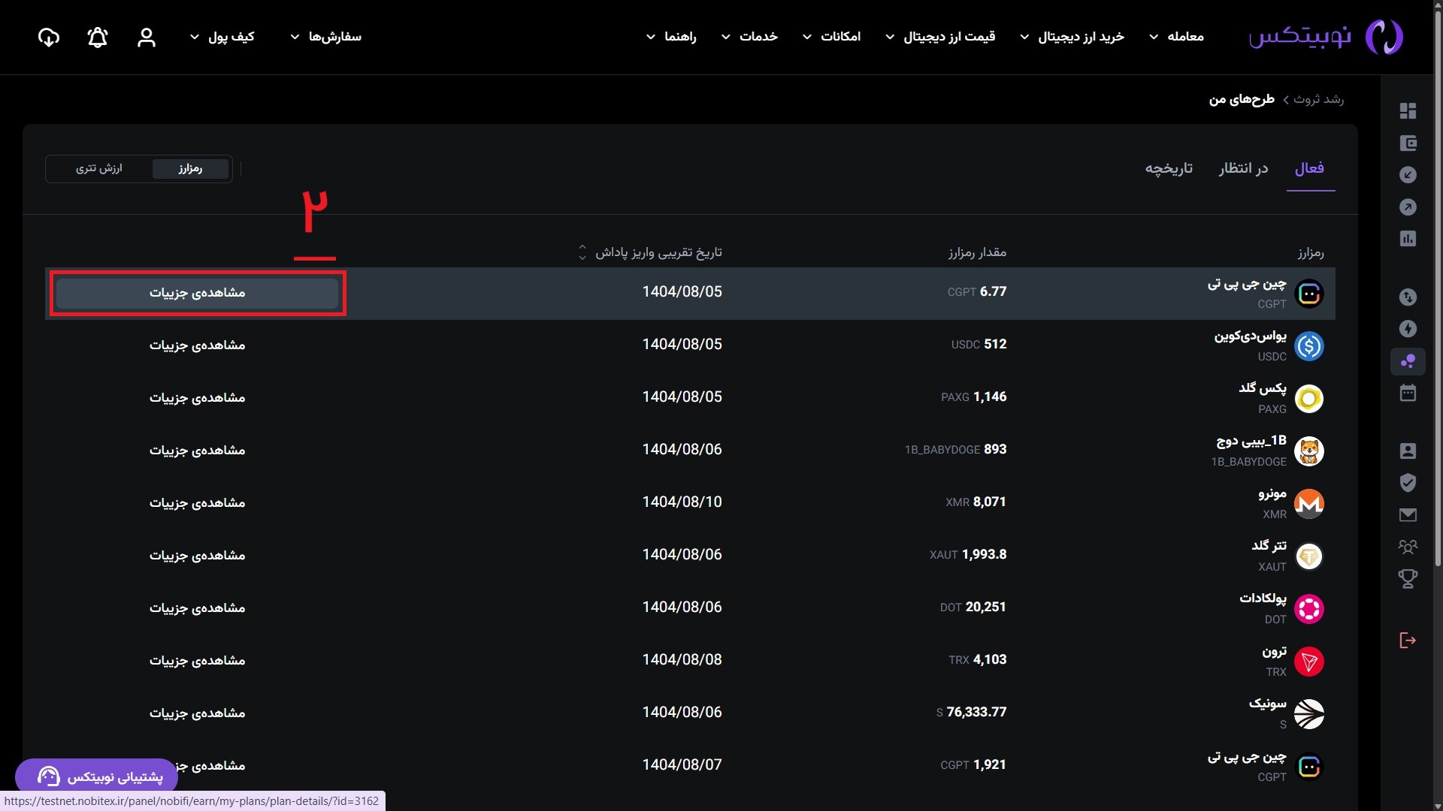The image size is (1443, 811).
Task: Click the download app cloud icon
Action: coord(49,38)
